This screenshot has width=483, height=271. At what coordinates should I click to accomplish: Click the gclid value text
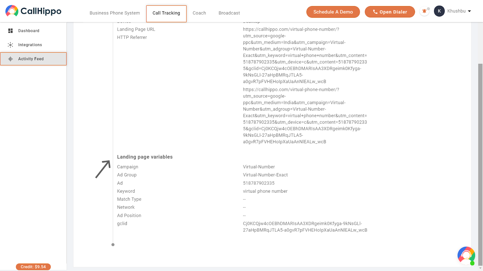click(x=305, y=227)
